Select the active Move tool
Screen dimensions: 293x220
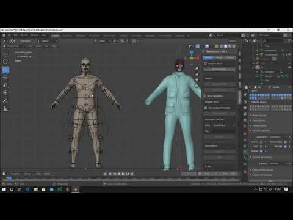pos(5,70)
